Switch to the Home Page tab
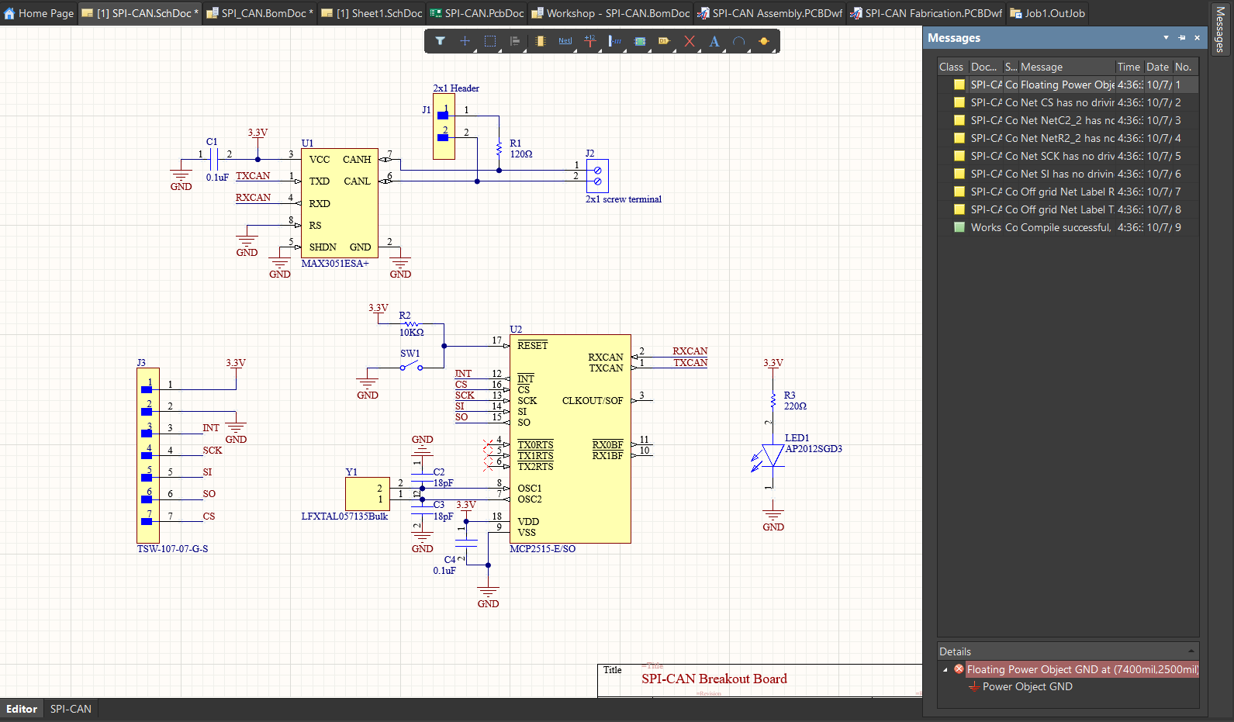 coord(39,13)
